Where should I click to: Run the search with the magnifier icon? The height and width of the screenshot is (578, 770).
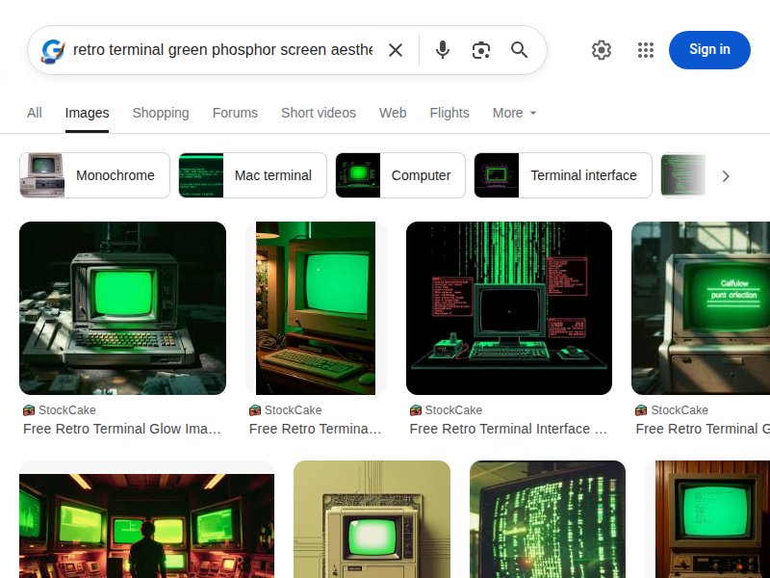pyautogui.click(x=520, y=49)
